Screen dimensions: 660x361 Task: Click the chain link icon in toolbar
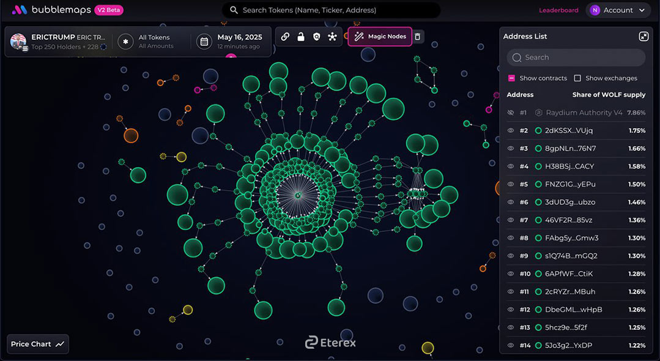pos(285,37)
